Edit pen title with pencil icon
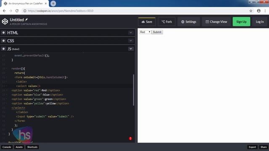Screen dimensions: 269x151 (x=26, y=20)
